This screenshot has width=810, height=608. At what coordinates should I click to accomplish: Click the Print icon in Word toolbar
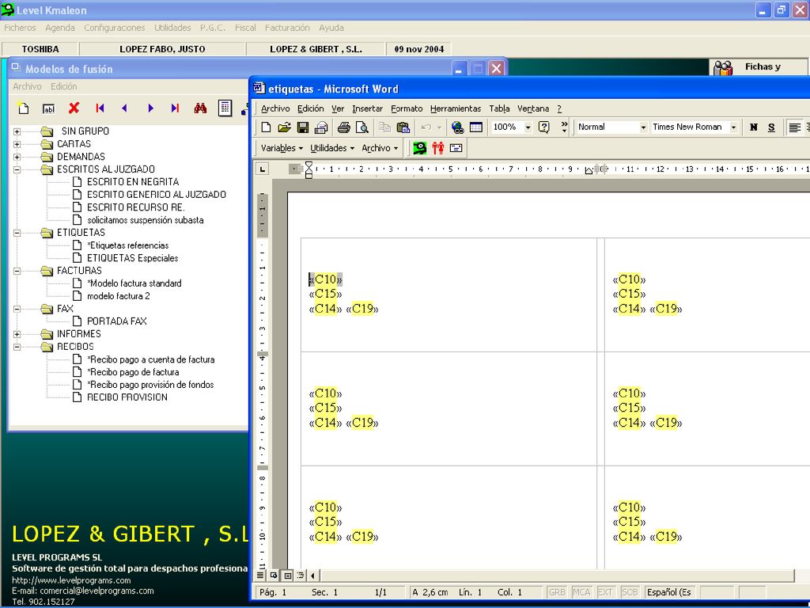(x=343, y=127)
